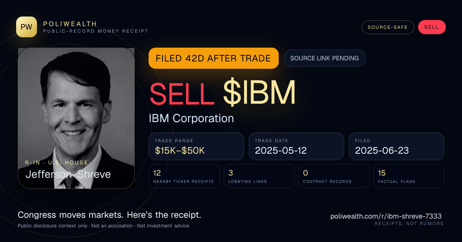Click the 3 lobbying links tile
The image size is (462, 242).
click(259, 176)
